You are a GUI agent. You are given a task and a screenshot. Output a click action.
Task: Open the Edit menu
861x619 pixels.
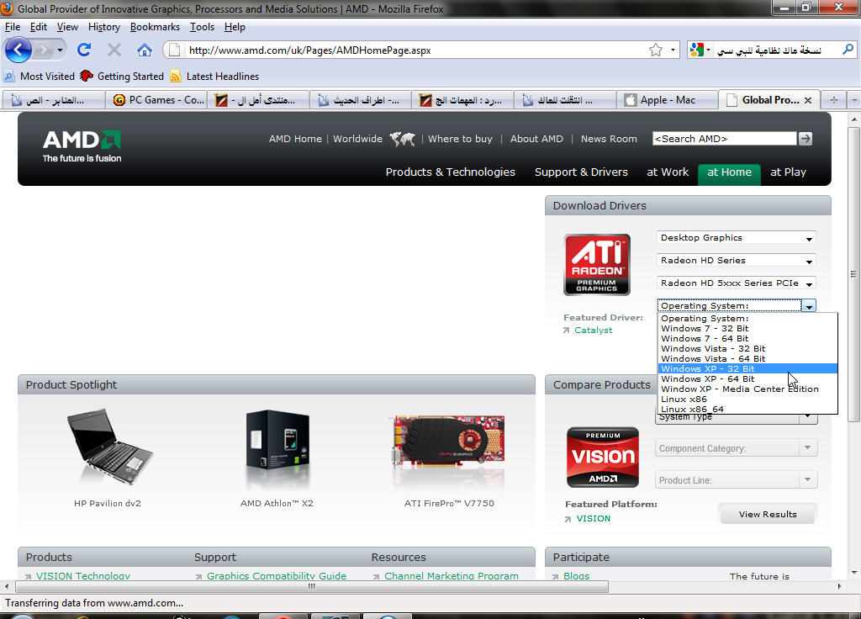[39, 27]
